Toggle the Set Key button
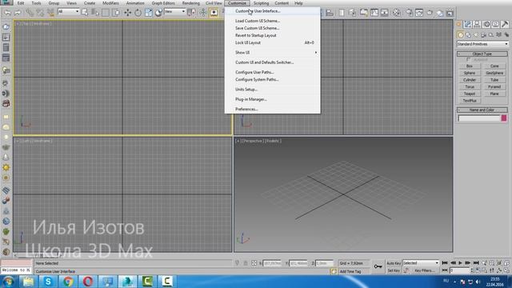512x288 pixels. (x=394, y=270)
